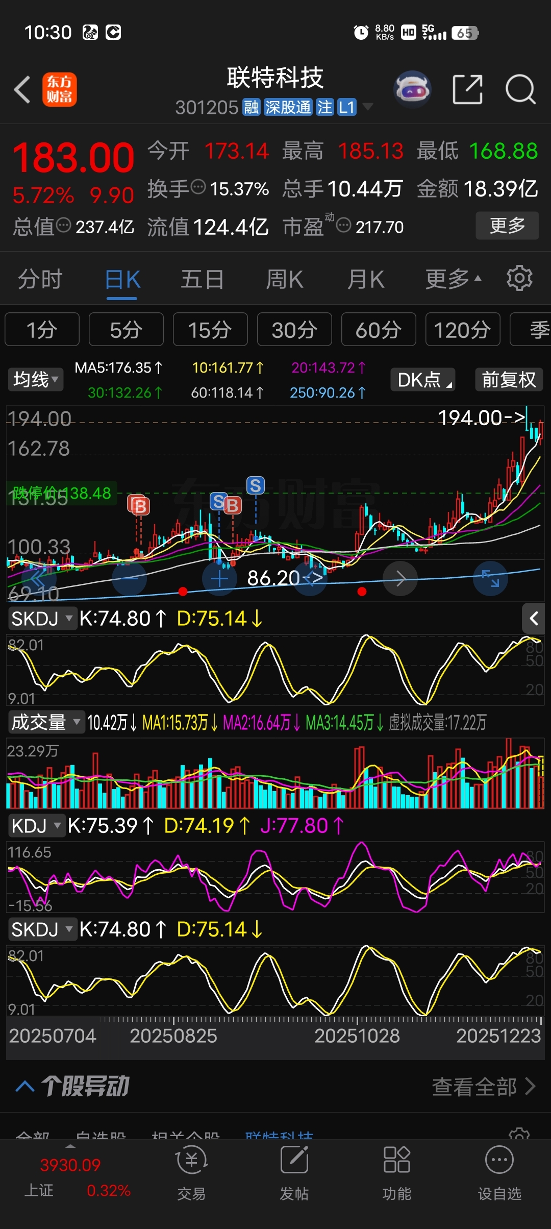
Task: Tap the 虚拟成交量 17.22万 label
Action: [x=438, y=722]
